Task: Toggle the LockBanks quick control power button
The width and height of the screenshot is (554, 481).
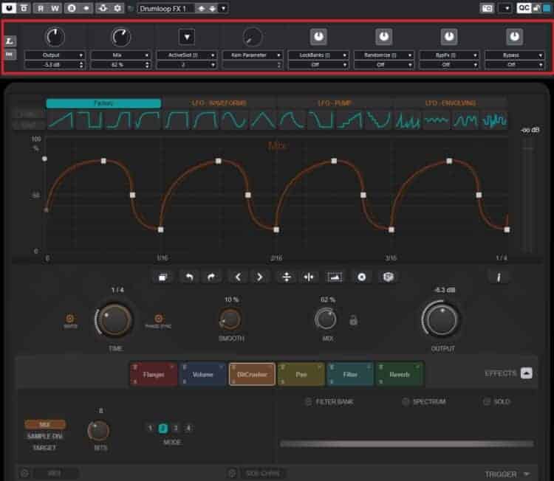Action: [x=318, y=37]
